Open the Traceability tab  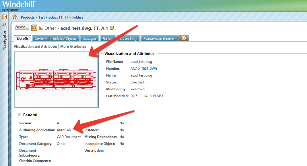129,38
